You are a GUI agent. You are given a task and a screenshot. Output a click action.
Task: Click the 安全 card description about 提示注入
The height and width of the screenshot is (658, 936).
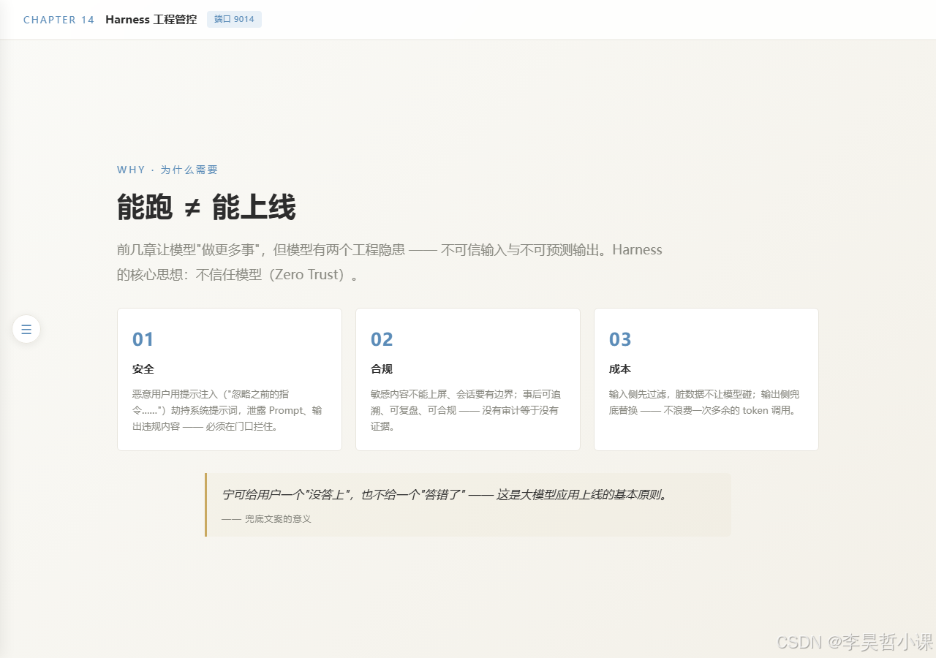[227, 409]
